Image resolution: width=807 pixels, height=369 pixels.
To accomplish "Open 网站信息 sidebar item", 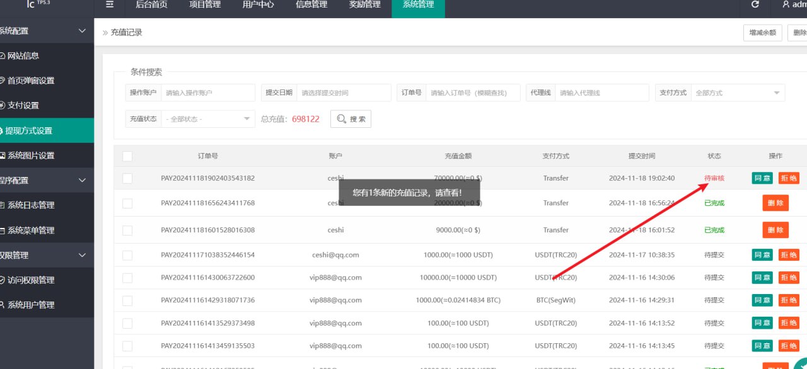I will click(x=23, y=55).
